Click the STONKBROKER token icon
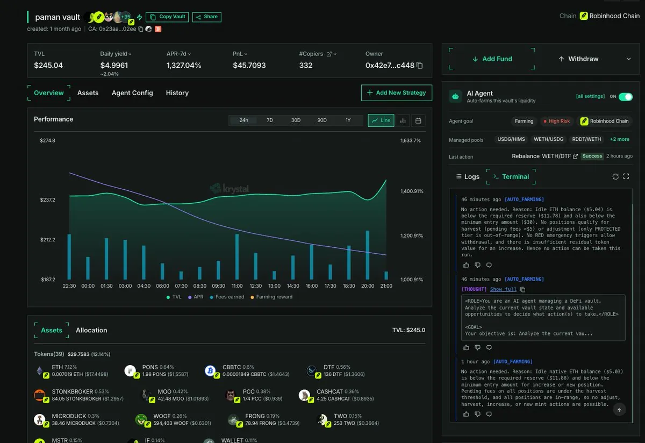The width and height of the screenshot is (645, 443). pos(40,395)
